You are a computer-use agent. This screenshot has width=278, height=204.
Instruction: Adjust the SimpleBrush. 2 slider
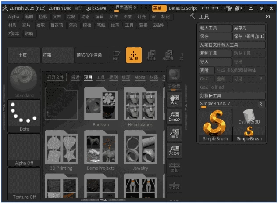(228, 104)
